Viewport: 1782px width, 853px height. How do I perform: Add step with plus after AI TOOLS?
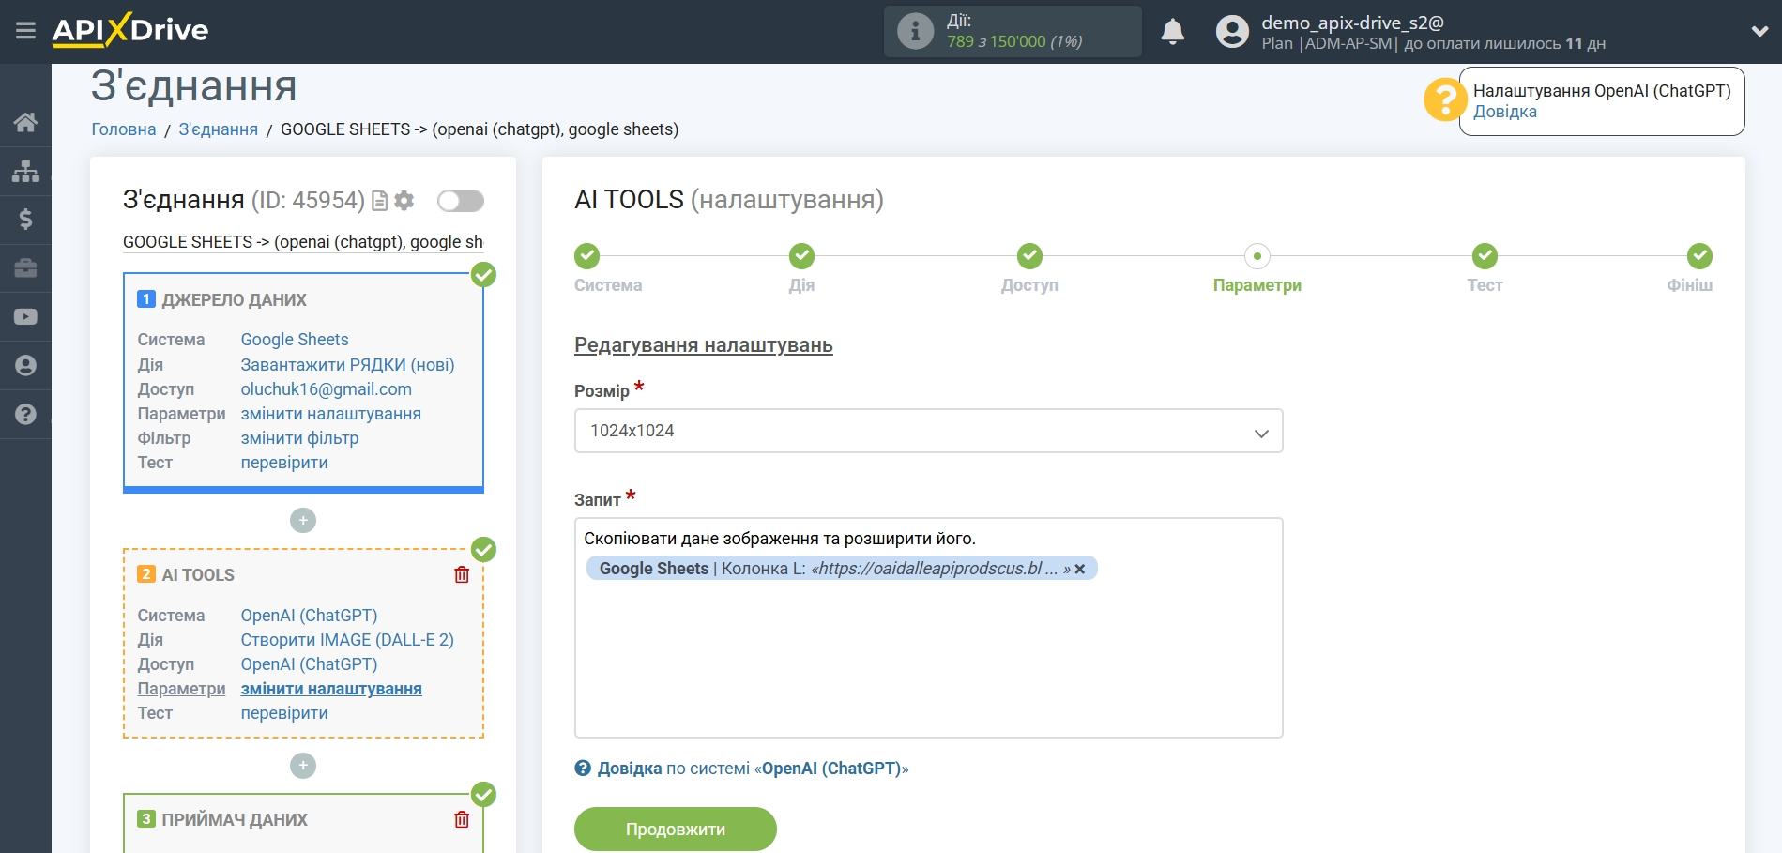(303, 766)
